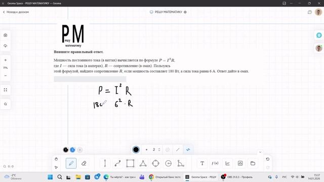
Task: Go back to boards list
Action: (x=16, y=12)
